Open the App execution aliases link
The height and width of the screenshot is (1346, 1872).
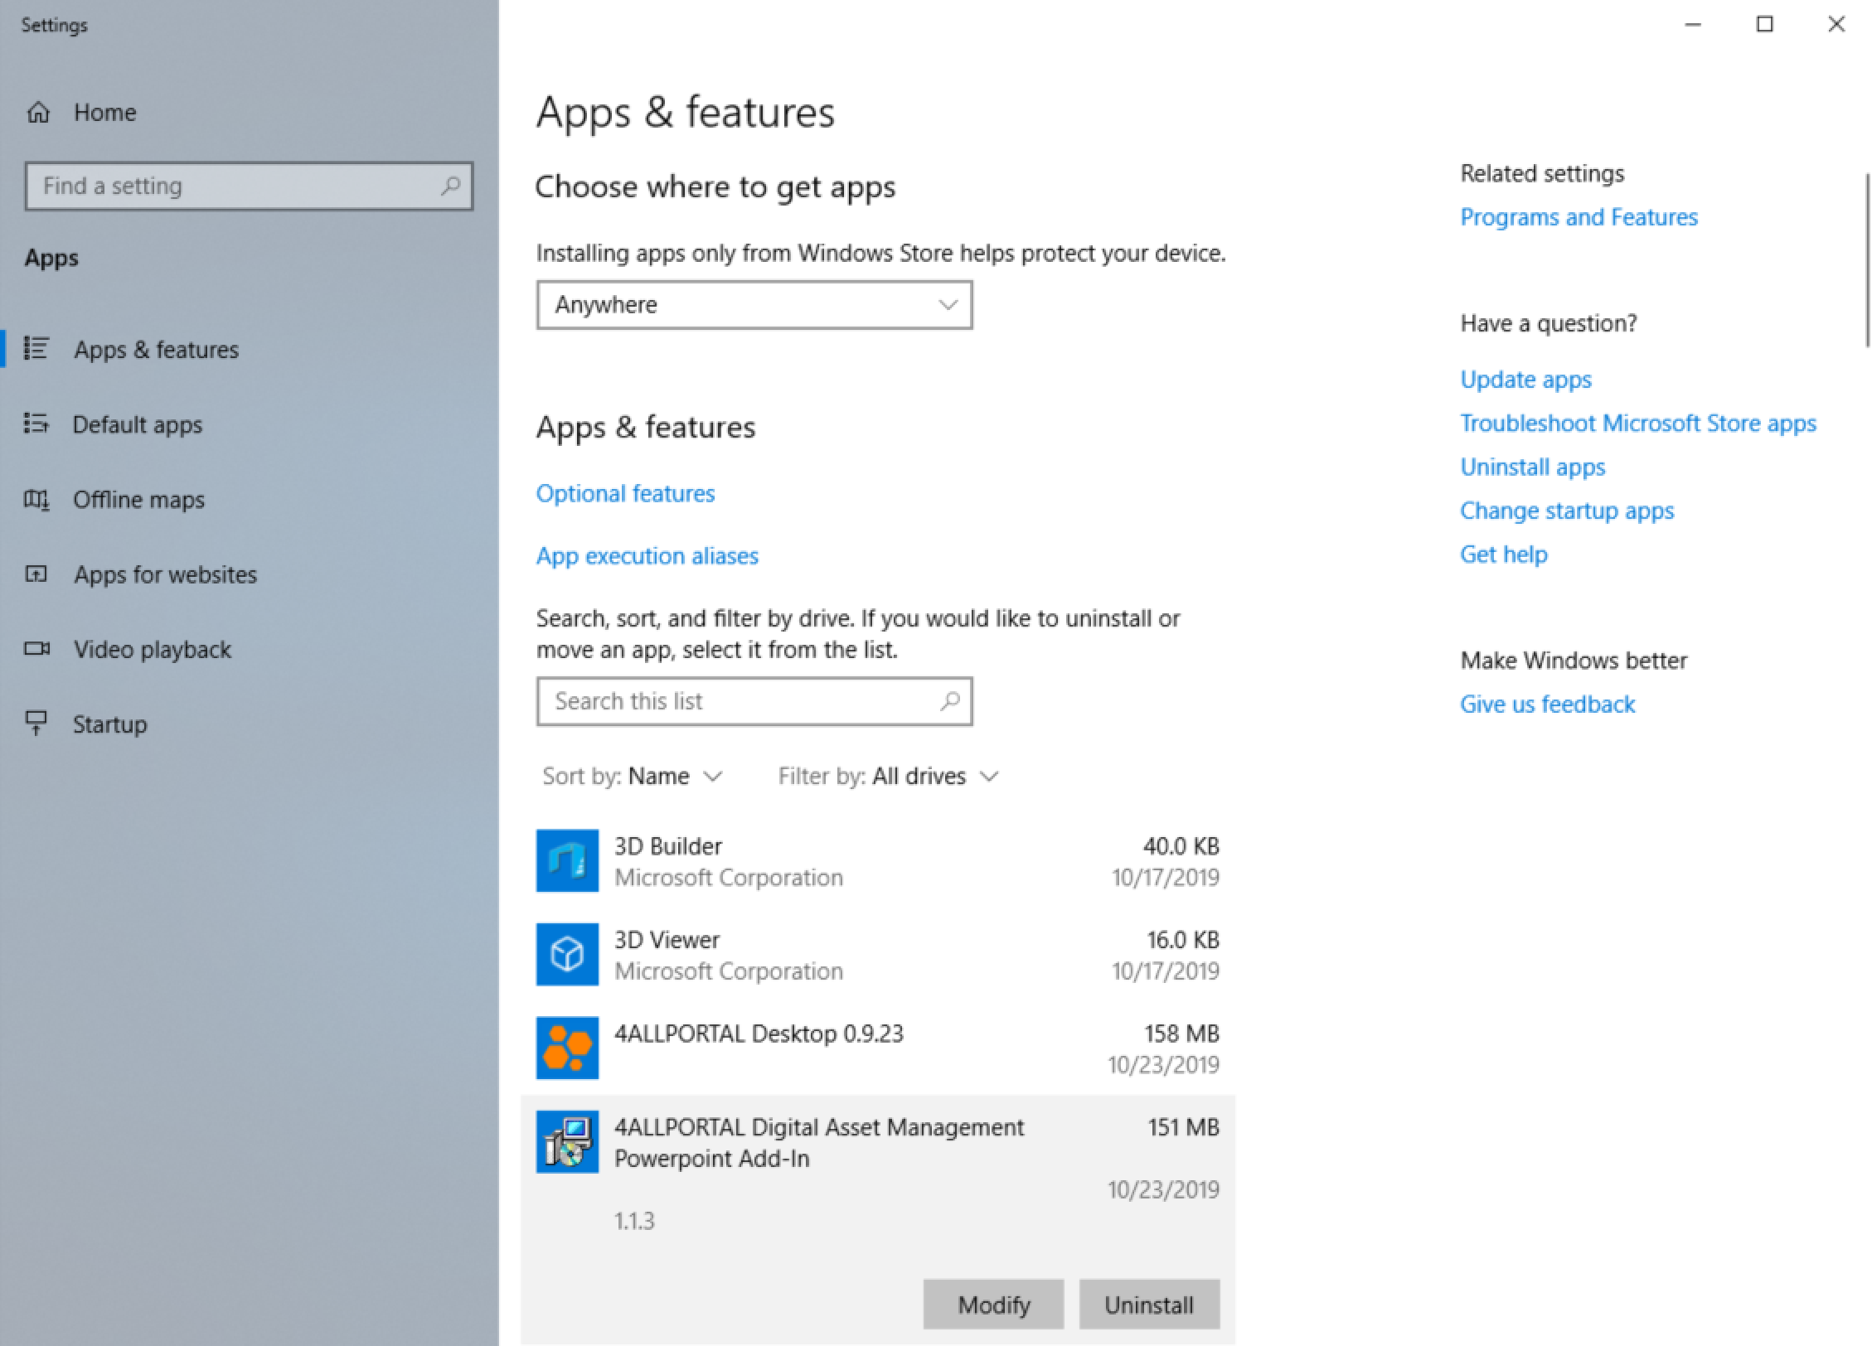click(647, 555)
